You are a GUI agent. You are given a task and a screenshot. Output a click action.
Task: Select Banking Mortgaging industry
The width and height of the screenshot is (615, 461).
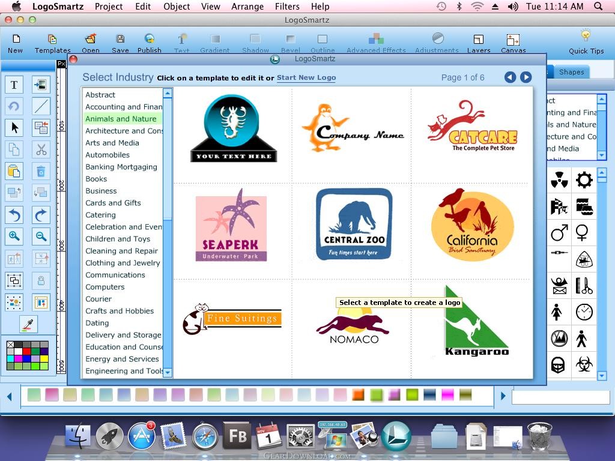point(123,167)
